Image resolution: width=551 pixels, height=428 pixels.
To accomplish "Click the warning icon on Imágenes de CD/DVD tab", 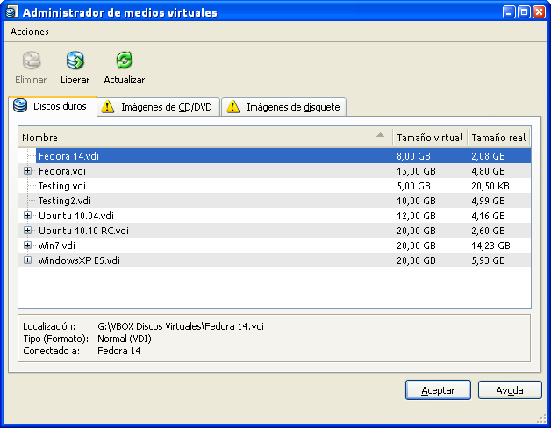I will tap(108, 106).
